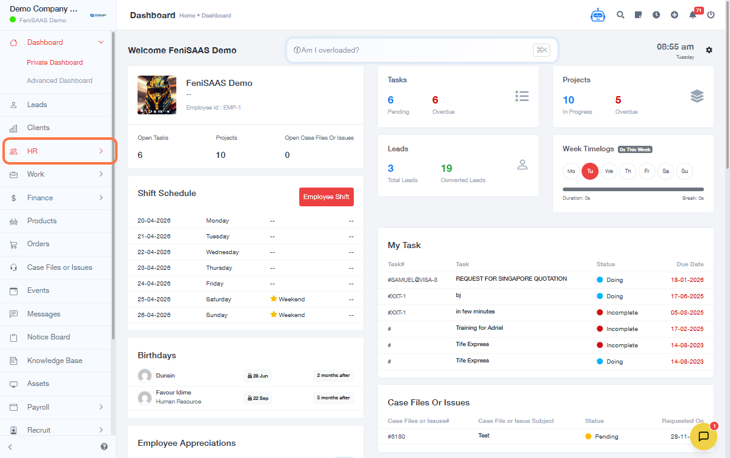
Task: Click the plus add-new icon
Action: click(674, 15)
